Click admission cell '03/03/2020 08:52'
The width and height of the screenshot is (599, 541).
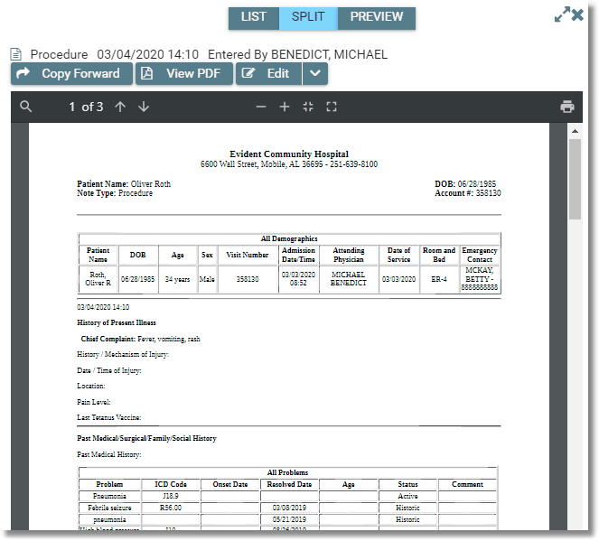(x=298, y=279)
